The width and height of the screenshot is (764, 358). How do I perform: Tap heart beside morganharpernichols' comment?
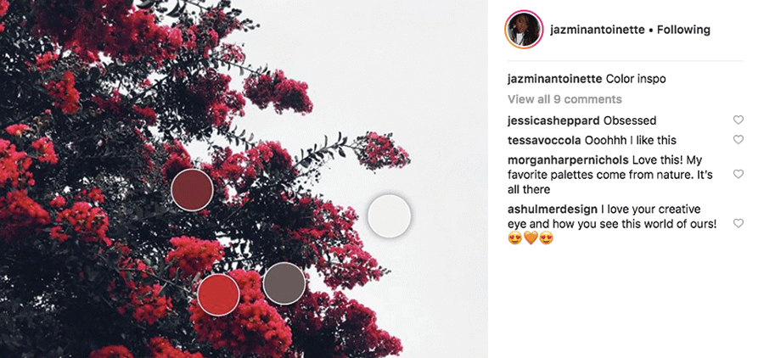pyautogui.click(x=739, y=174)
